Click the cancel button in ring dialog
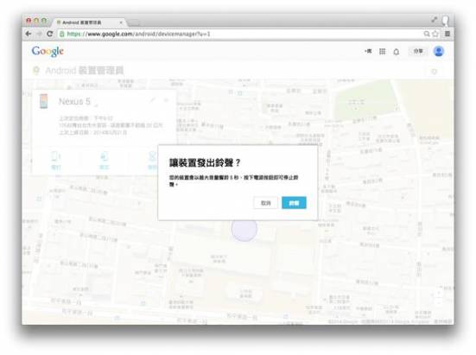476x355 pixels. (265, 203)
